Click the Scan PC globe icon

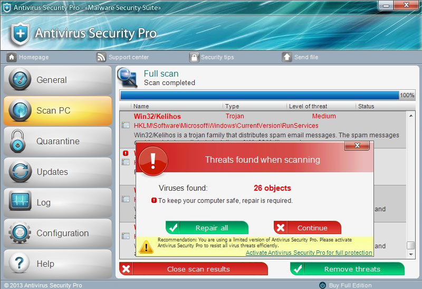coord(20,110)
